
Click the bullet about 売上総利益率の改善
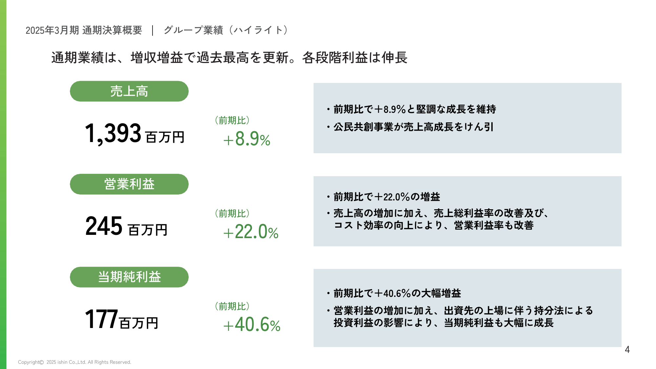pos(438,219)
